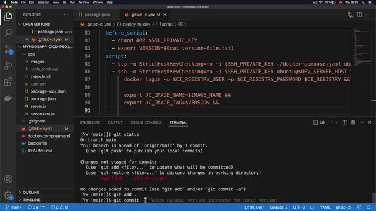Change YAML language mode
The width and height of the screenshot is (376, 211).
325,207
